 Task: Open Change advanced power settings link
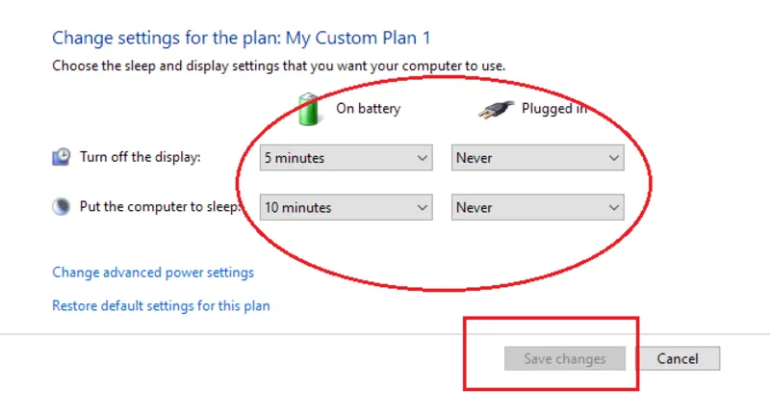pos(153,273)
